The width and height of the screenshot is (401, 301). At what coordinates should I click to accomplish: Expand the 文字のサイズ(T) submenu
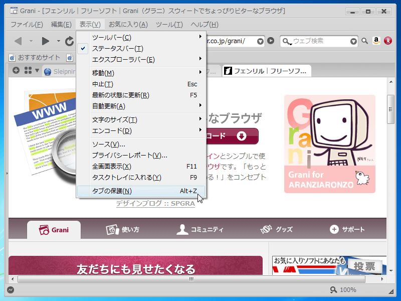(x=141, y=119)
